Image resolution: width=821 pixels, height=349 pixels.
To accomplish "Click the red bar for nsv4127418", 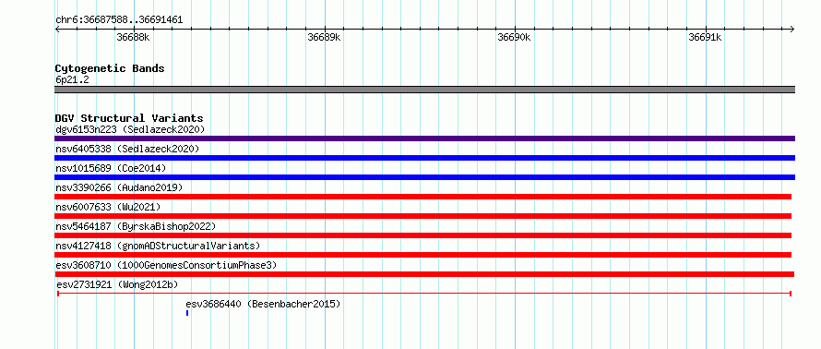I will [423, 255].
